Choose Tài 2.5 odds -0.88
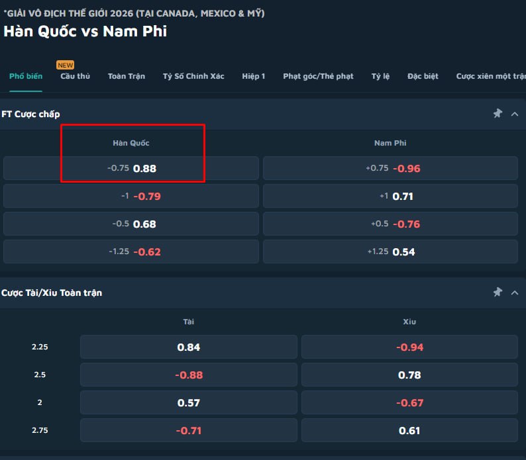526x460 pixels. 189,375
